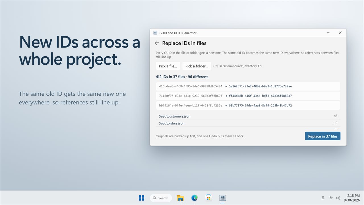Open the volume speaker tray icon
Viewport: 364px width, 205px height.
click(338, 198)
